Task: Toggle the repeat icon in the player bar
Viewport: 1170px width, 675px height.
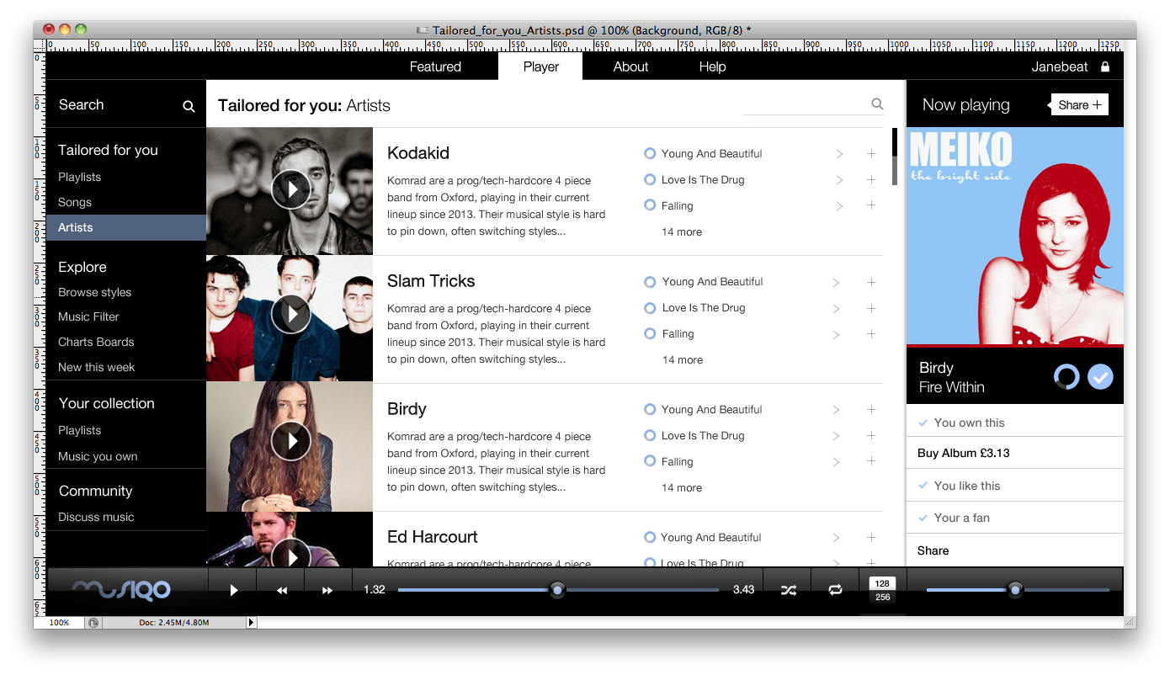Action: coord(835,590)
